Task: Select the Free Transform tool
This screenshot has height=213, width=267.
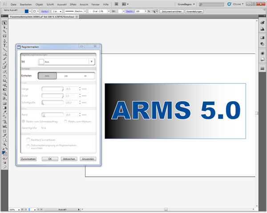Action: [x=4, y=90]
